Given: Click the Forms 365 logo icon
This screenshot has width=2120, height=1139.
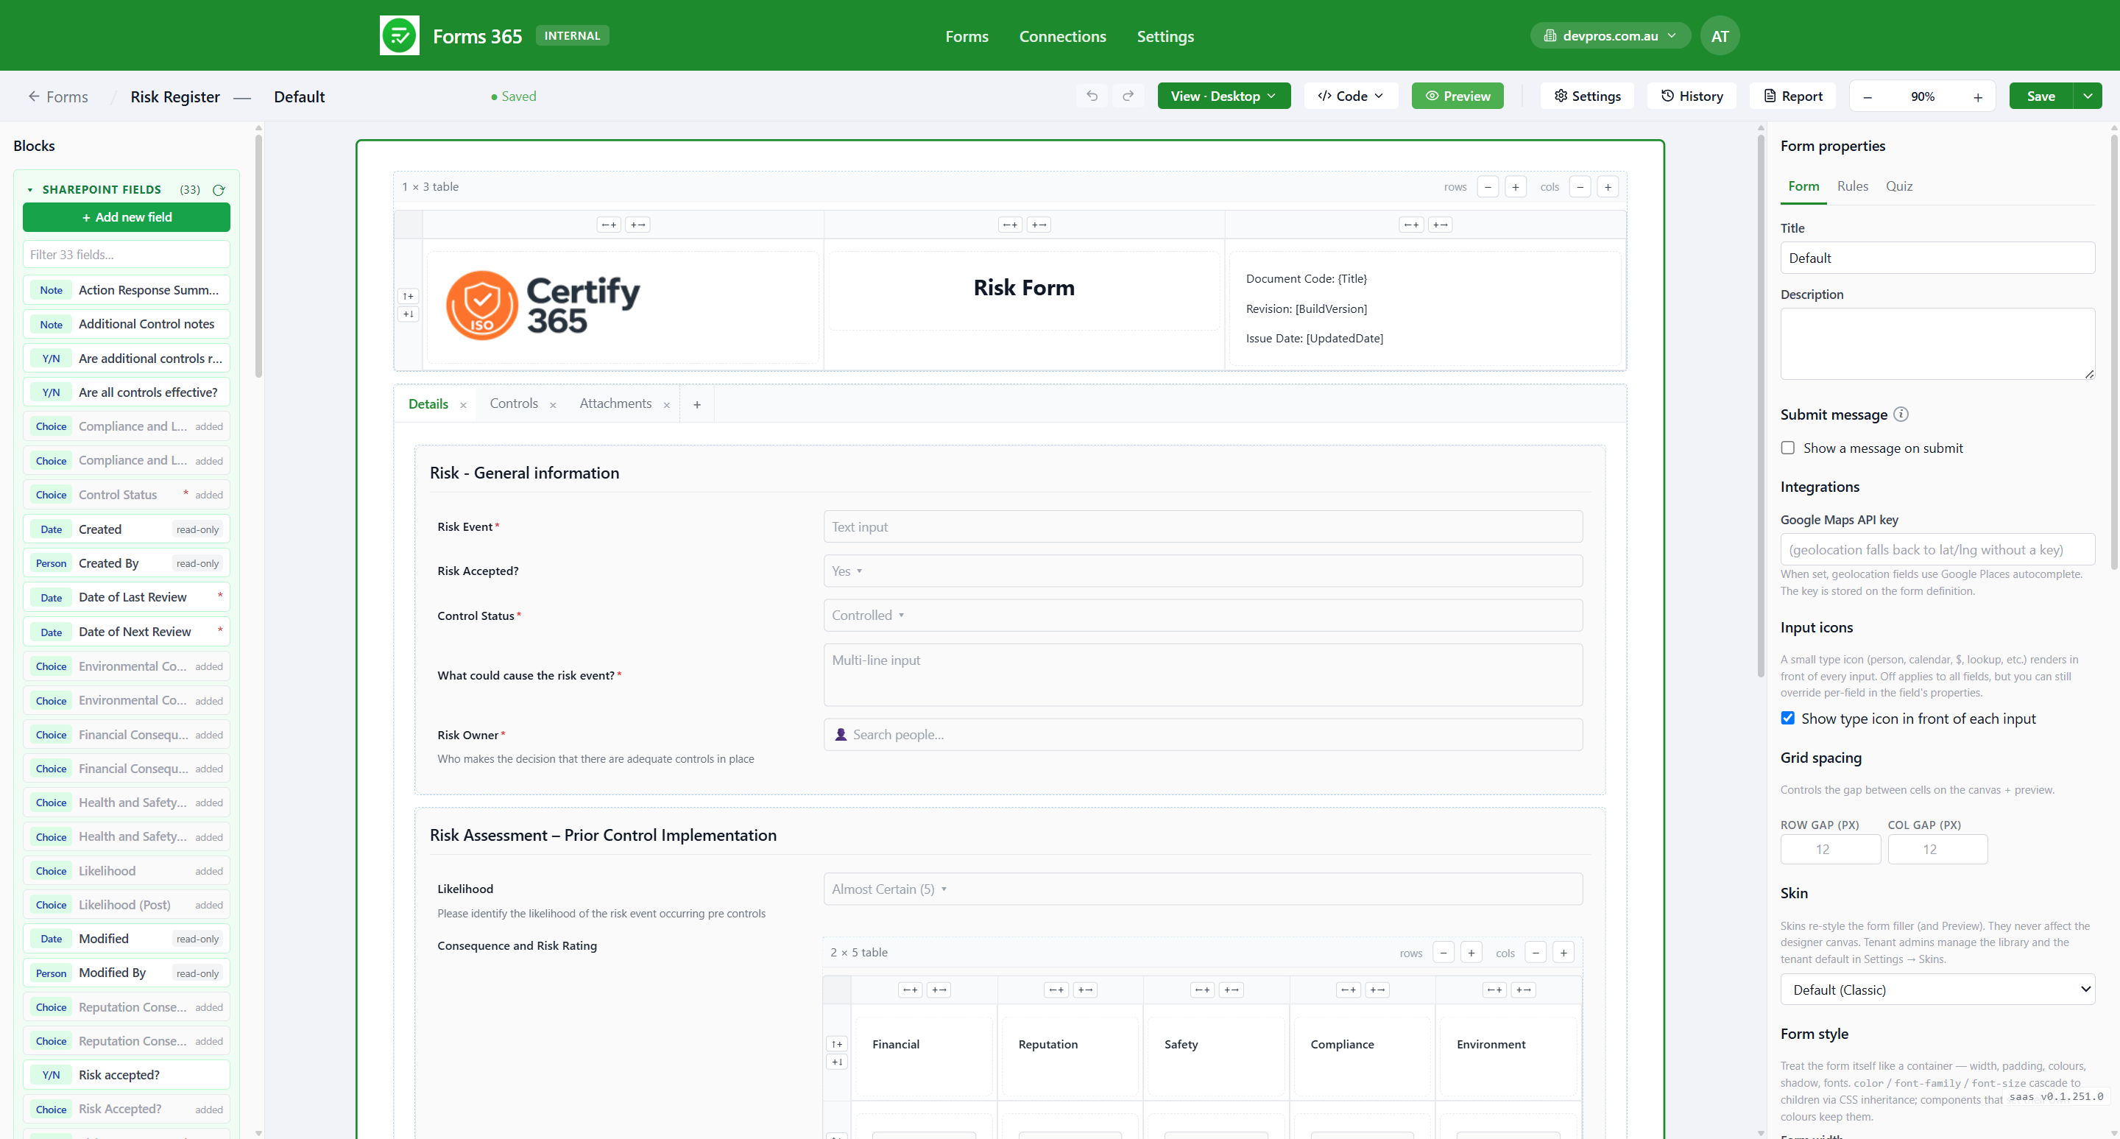Looking at the screenshot, I should pyautogui.click(x=399, y=35).
